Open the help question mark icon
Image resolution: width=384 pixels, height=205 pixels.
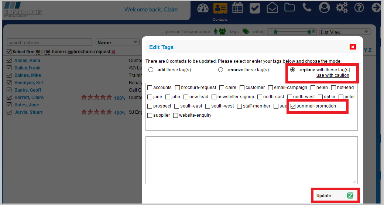[359, 8]
